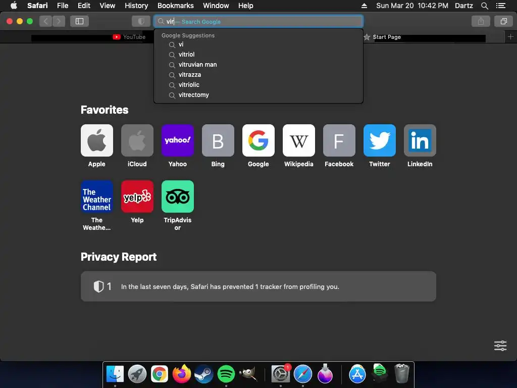Open the Apple favorite tile

click(96, 140)
